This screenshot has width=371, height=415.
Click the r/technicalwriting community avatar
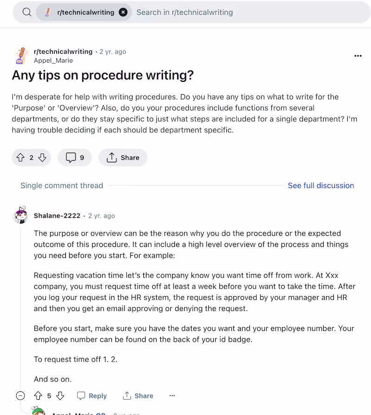tap(21, 55)
